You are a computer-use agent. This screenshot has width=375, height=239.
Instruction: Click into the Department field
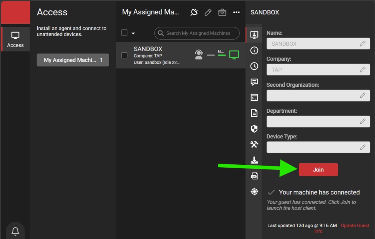pos(318,122)
